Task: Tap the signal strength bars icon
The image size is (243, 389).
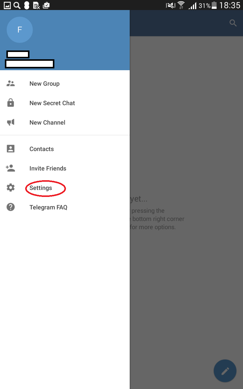Action: pyautogui.click(x=192, y=5)
